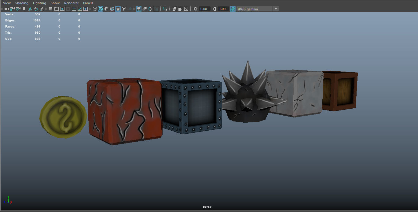
Task: Open Camera Attributes via the gear camera icon
Action: click(18, 9)
